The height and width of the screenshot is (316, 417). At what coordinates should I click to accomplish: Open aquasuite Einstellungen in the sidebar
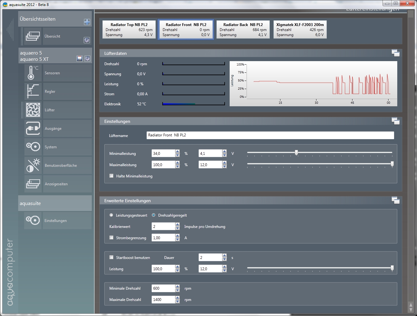tap(55, 220)
